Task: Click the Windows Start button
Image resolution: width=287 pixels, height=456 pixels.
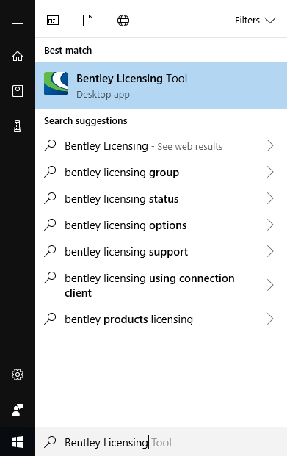Action: pyautogui.click(x=18, y=442)
